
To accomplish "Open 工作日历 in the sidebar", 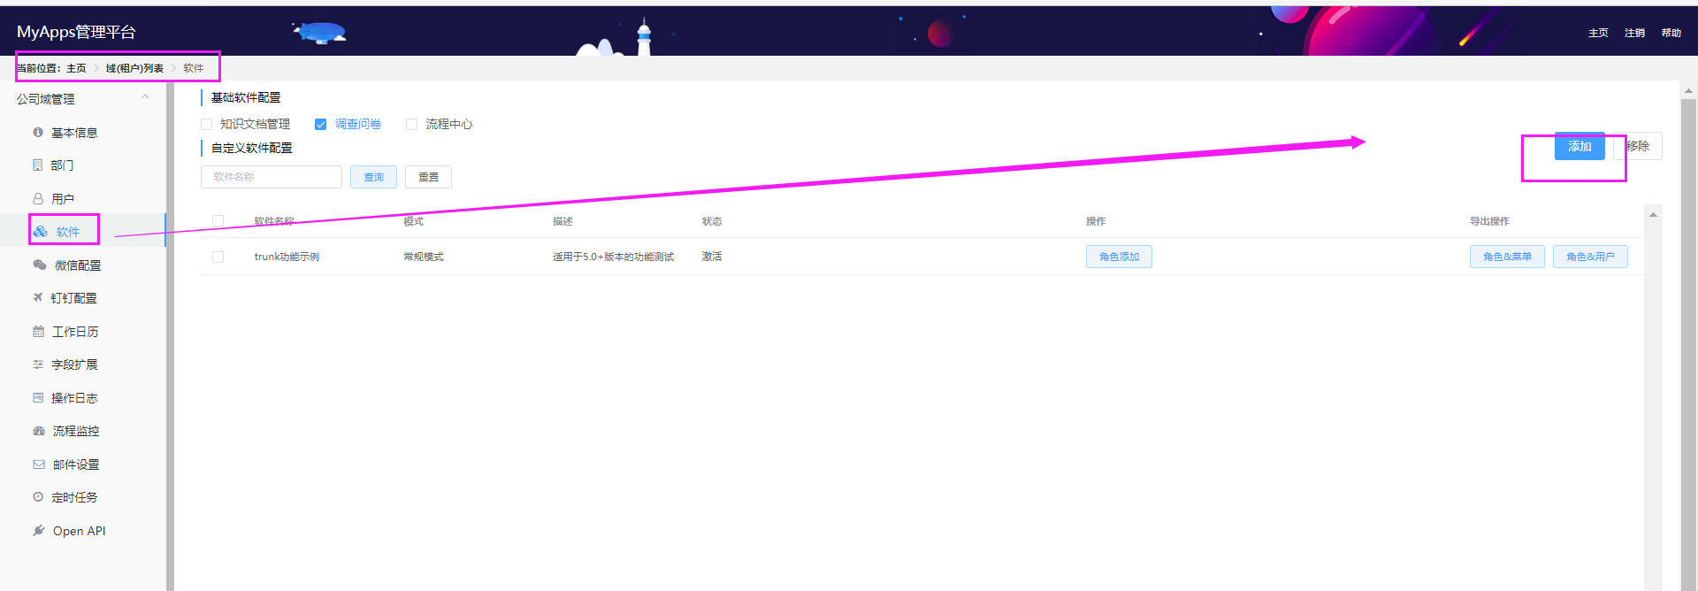I will 75,332.
